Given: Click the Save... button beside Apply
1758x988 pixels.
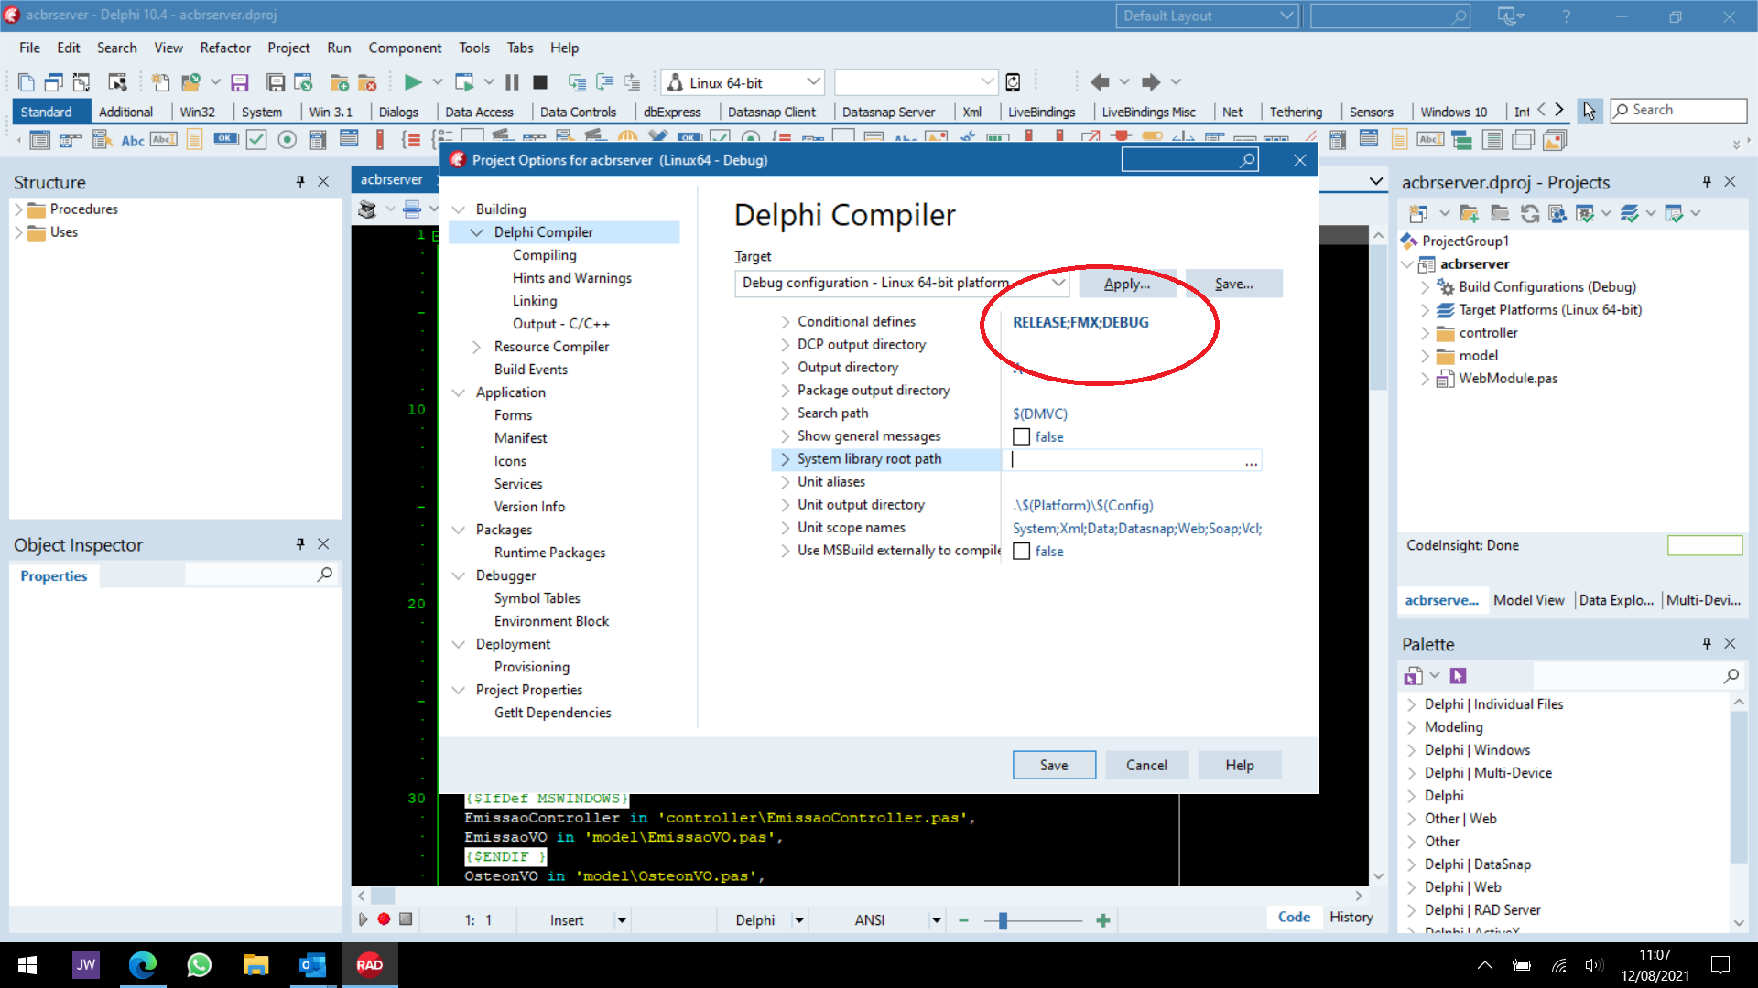Looking at the screenshot, I should click(x=1233, y=284).
